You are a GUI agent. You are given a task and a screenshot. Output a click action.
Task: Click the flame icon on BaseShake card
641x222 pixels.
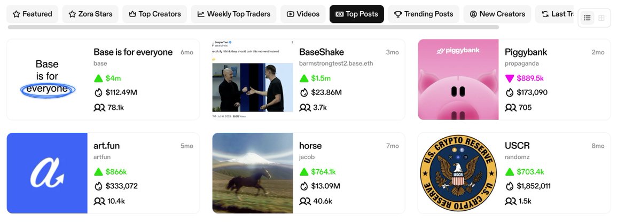(x=304, y=92)
